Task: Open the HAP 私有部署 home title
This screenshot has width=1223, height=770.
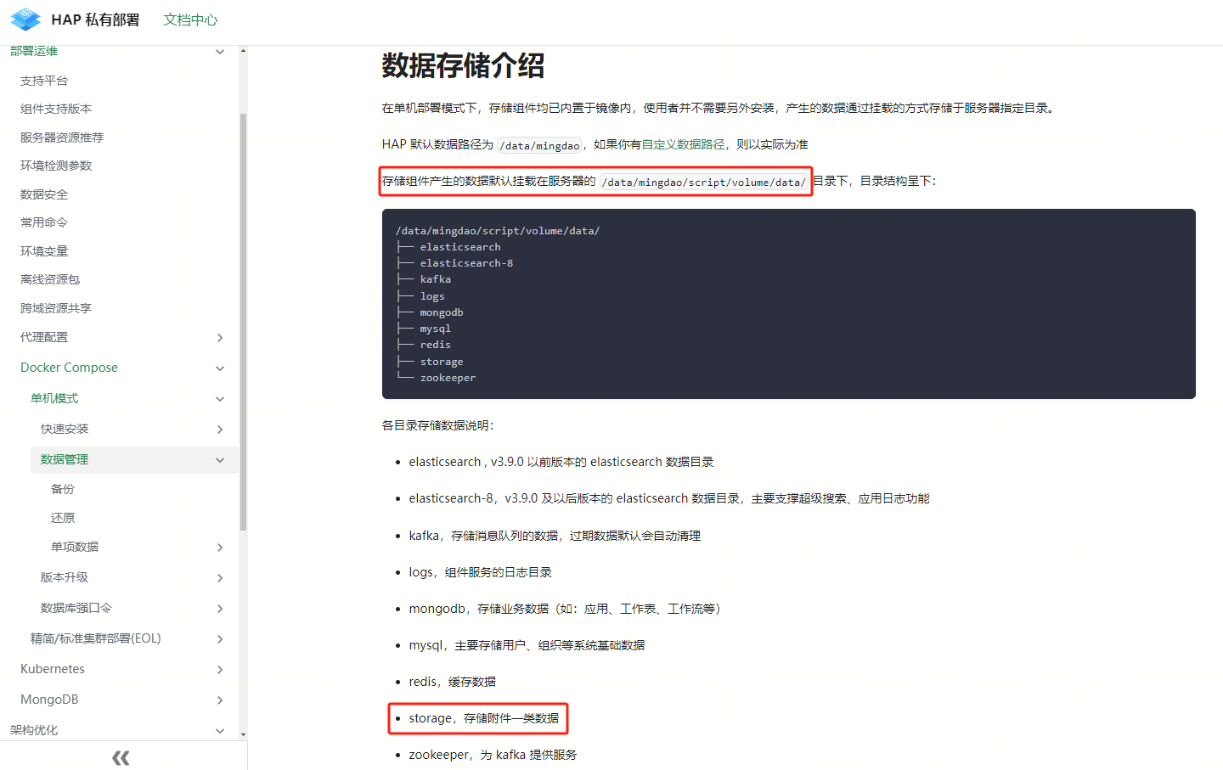Action: coord(95,20)
